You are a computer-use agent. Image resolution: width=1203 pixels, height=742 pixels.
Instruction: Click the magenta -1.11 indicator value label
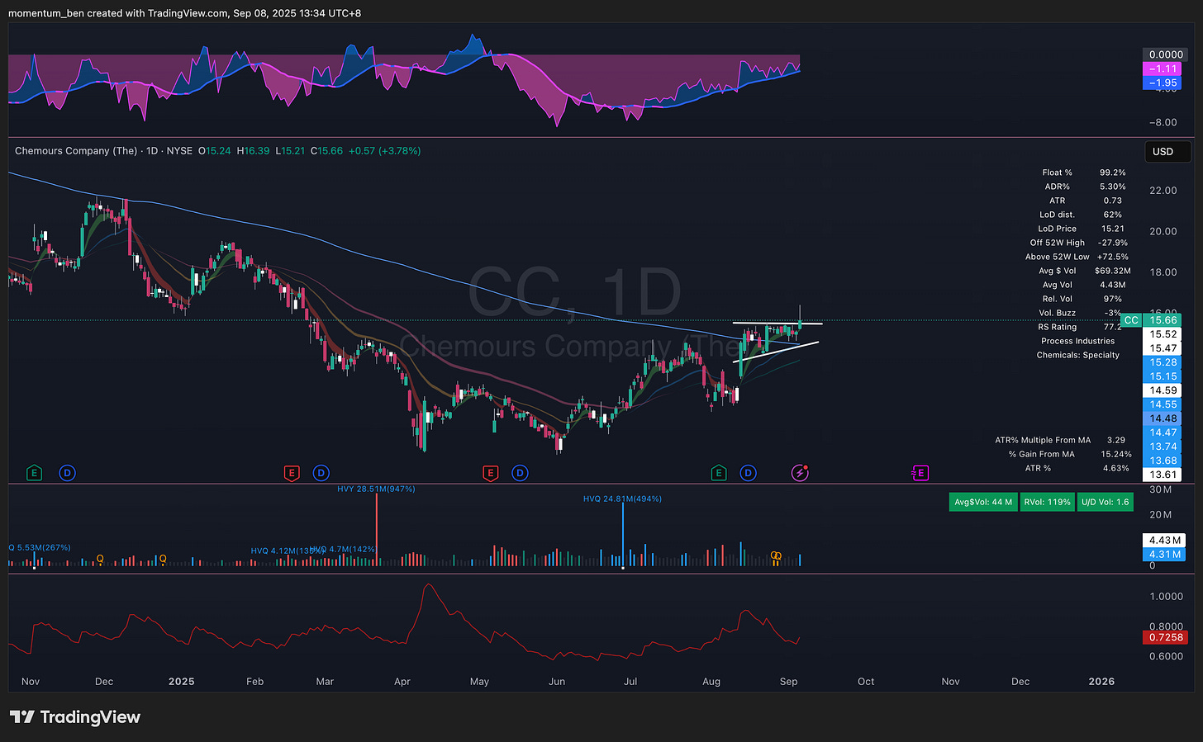pos(1164,69)
